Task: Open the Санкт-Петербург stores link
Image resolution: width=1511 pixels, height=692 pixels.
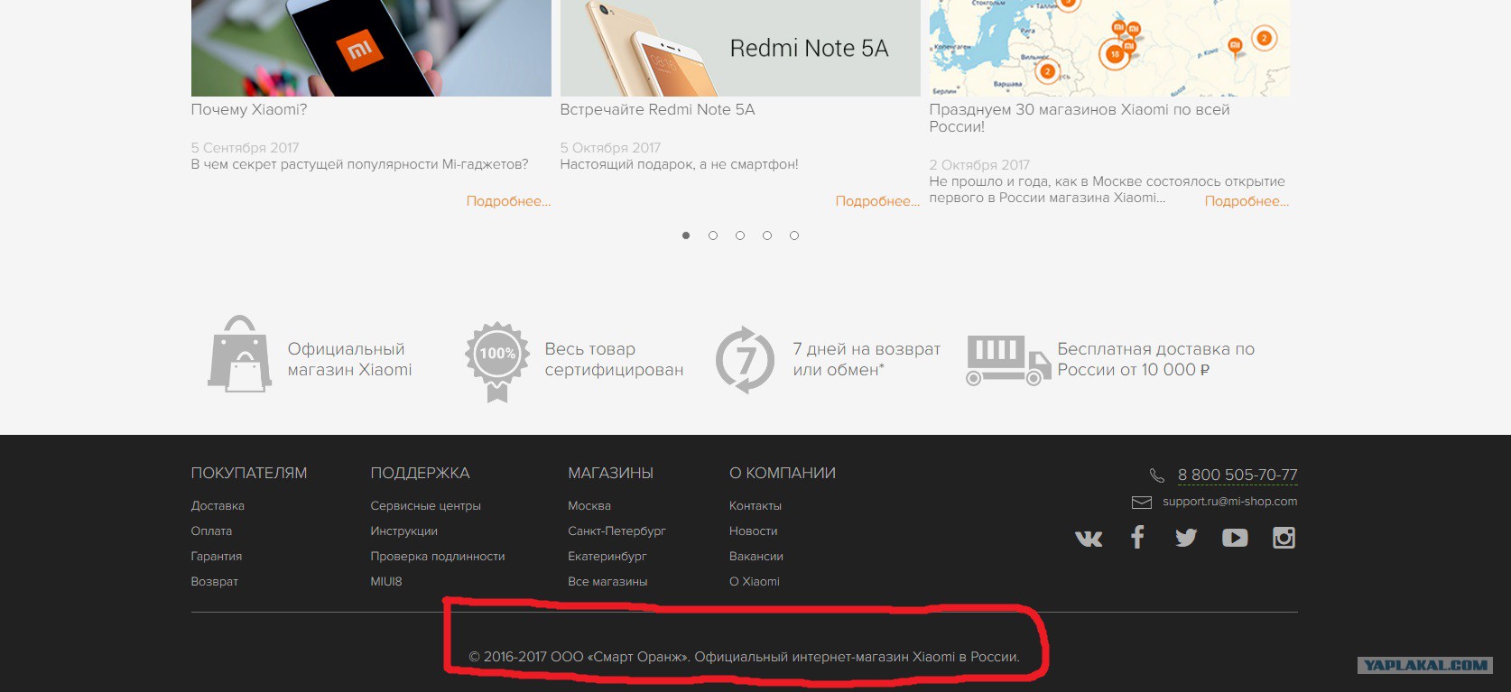Action: 616,531
